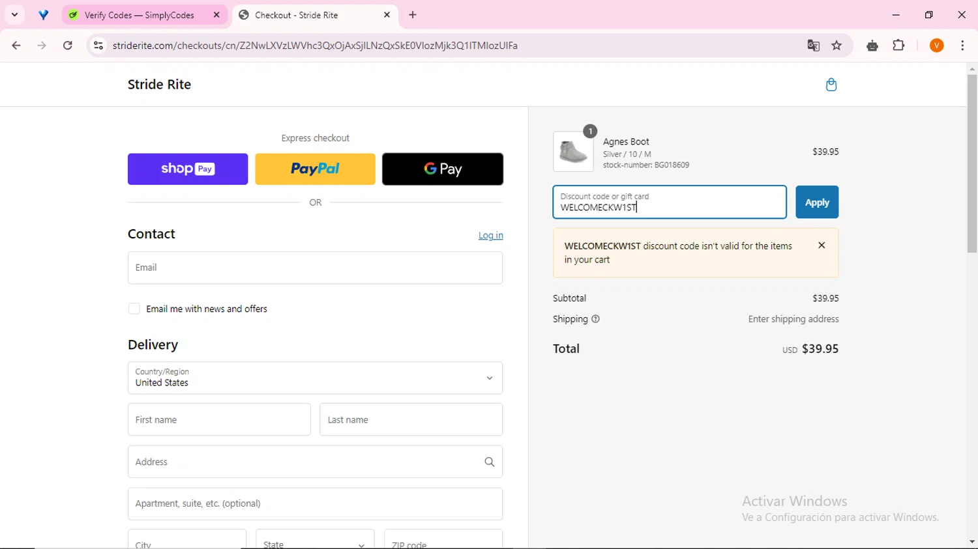Open the Chrome three-dot menu
The width and height of the screenshot is (978, 549).
pos(962,46)
